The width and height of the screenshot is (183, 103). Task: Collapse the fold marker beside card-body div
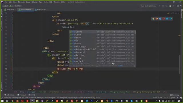point(12,51)
